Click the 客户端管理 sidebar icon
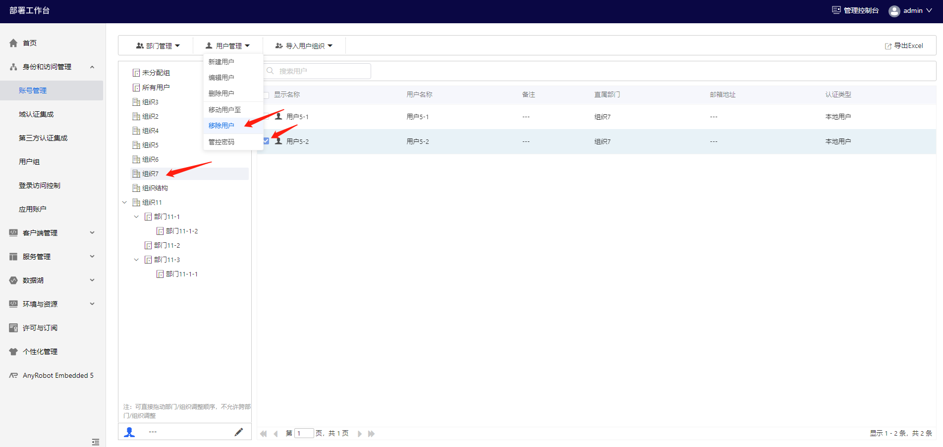 click(x=13, y=233)
